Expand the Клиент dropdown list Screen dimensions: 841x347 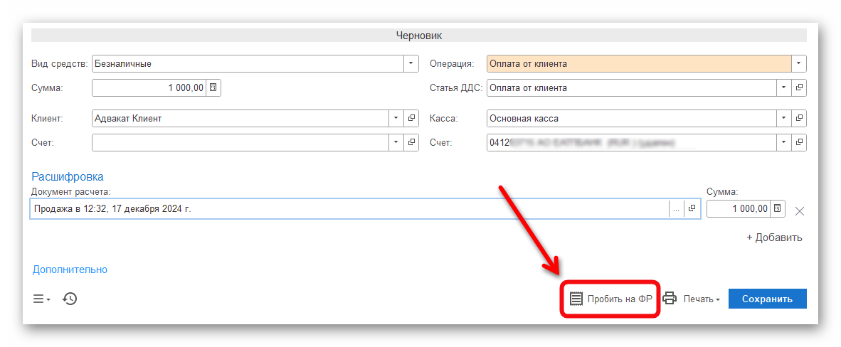(x=396, y=118)
